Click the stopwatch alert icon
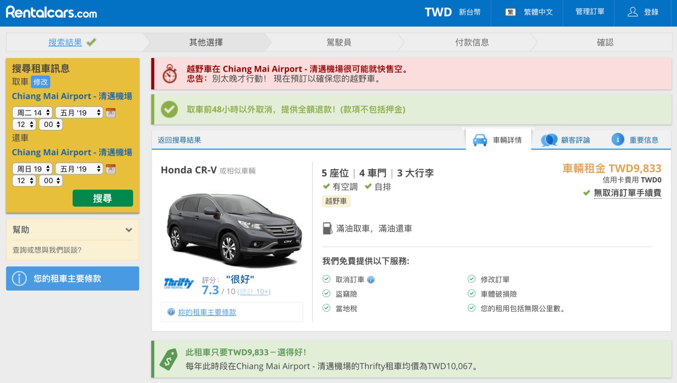 170,74
